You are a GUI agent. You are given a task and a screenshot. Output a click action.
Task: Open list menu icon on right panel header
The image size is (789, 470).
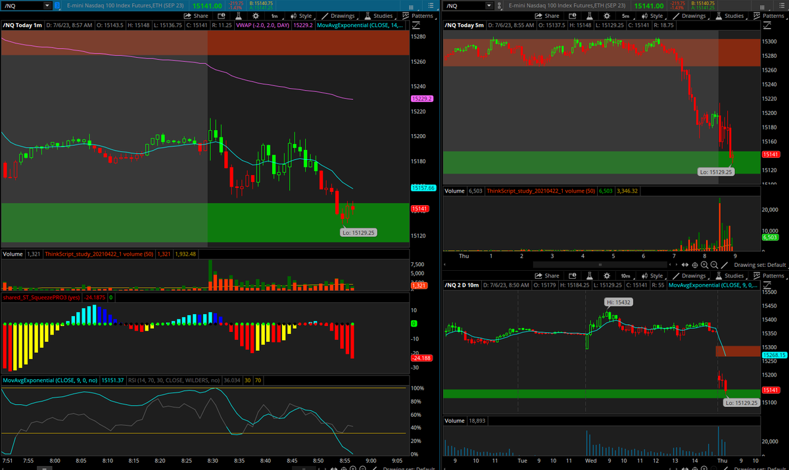(783, 5)
